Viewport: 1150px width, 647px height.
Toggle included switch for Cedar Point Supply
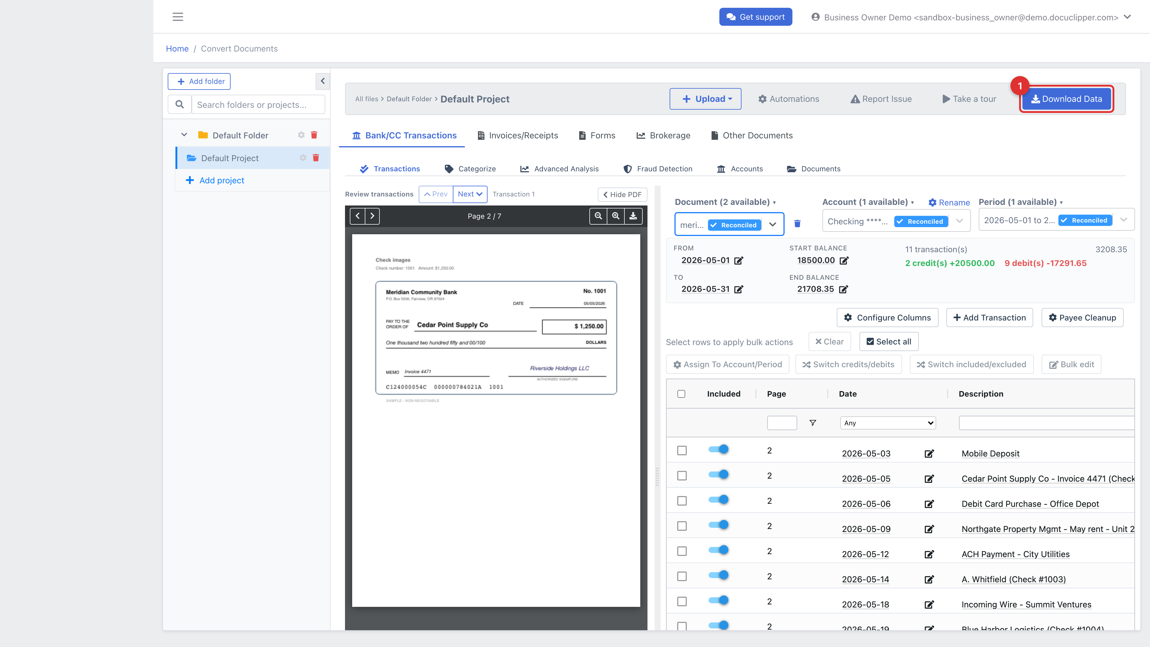718,474
